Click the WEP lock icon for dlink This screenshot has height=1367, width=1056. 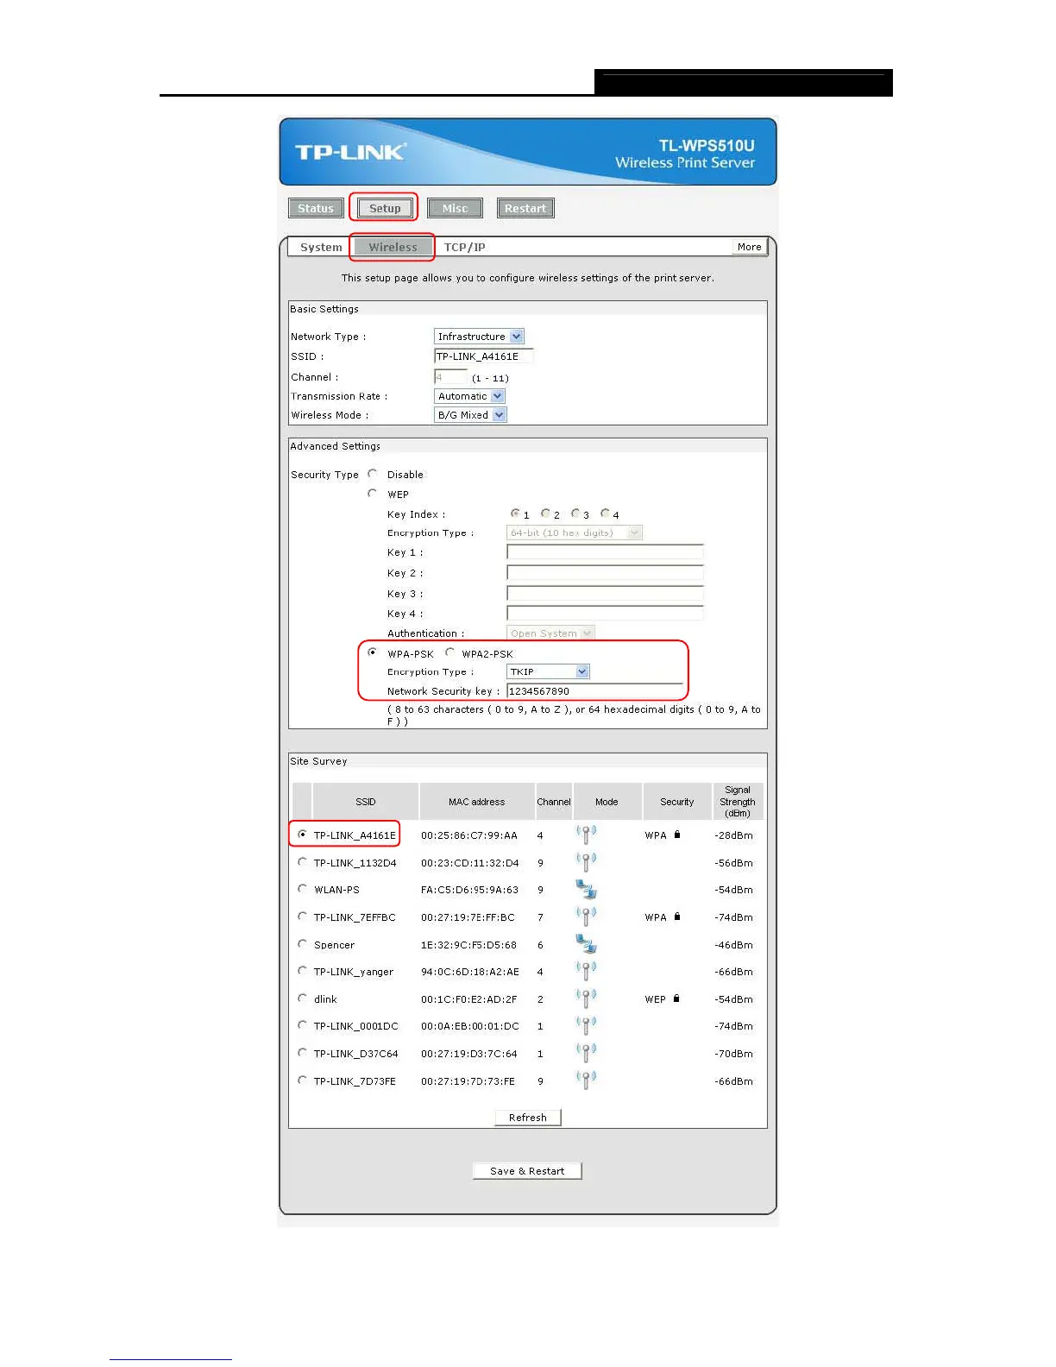coord(676,998)
